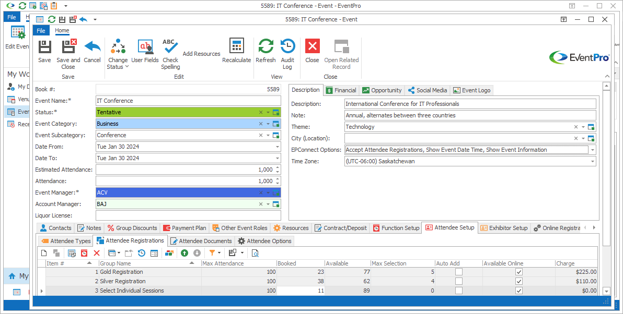Open the Change Status dropdown

pyautogui.click(x=118, y=54)
